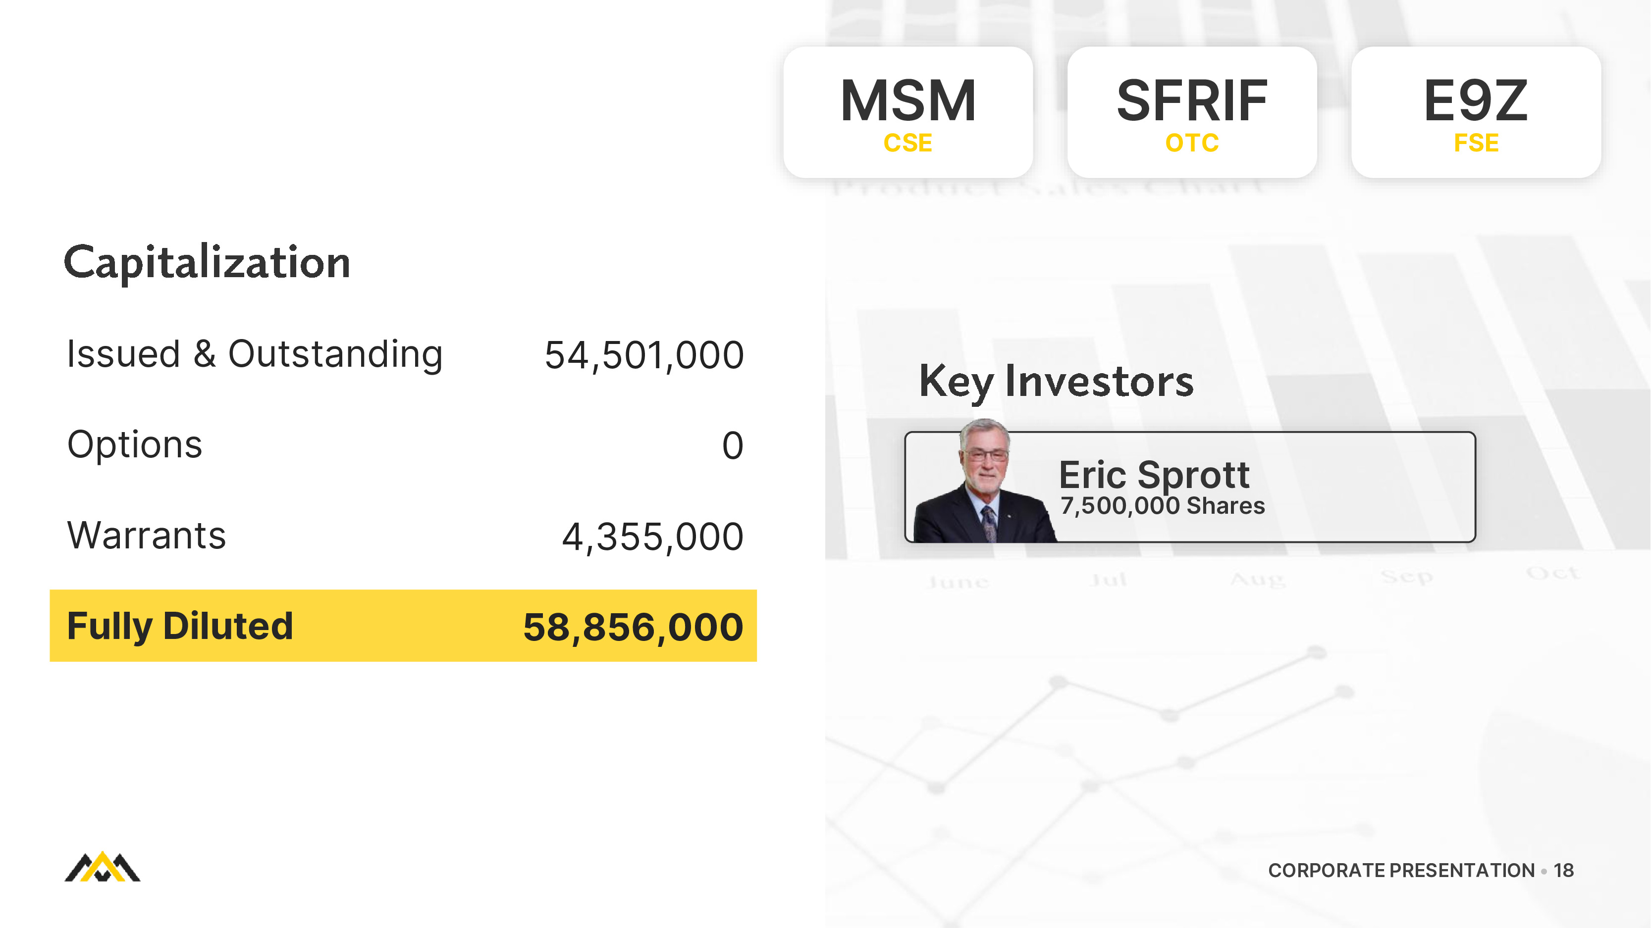
Task: Select the E9Z FSE ticker card
Action: pyautogui.click(x=1475, y=113)
